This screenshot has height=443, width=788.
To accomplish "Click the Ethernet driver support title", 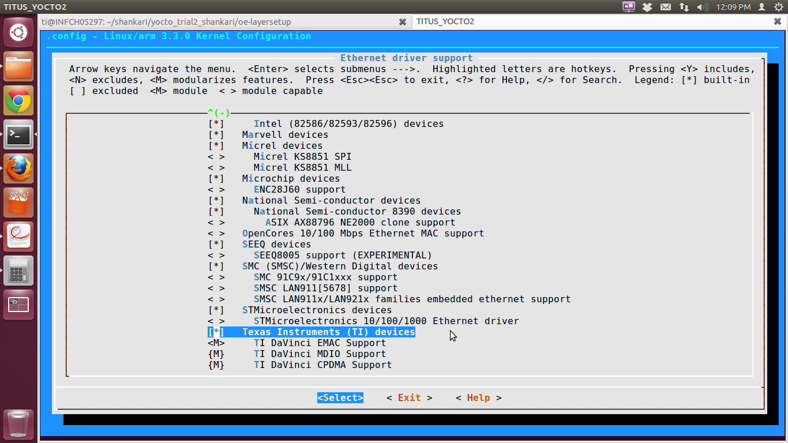I will pos(407,58).
